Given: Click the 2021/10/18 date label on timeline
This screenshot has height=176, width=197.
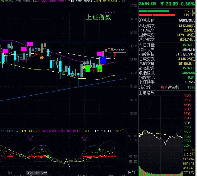Looking at the screenshot, I should point(37,173).
